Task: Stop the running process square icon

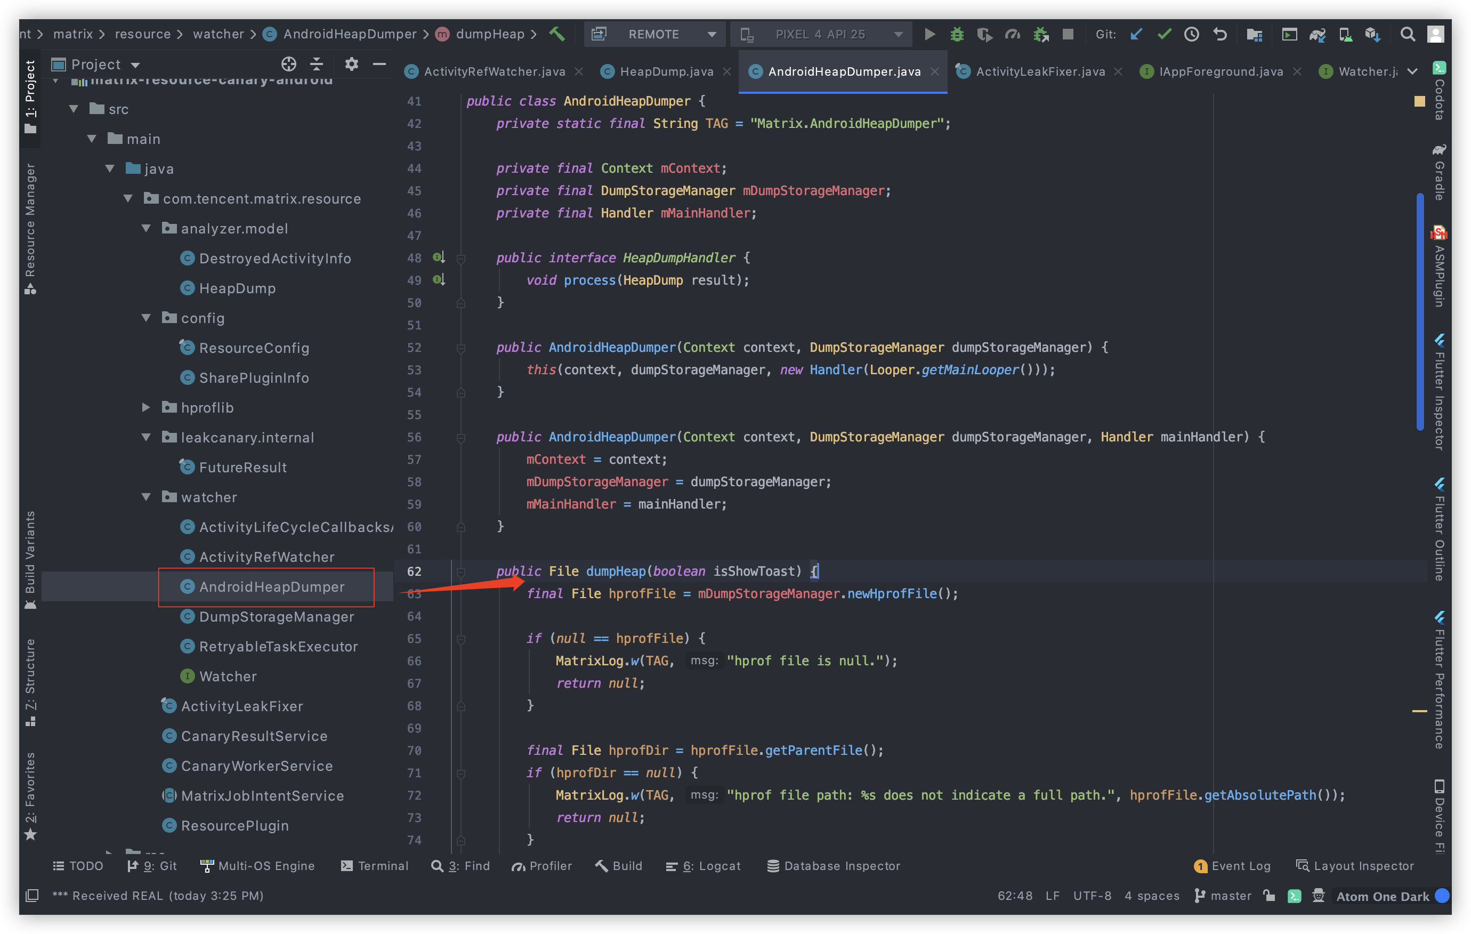Action: (x=1068, y=34)
